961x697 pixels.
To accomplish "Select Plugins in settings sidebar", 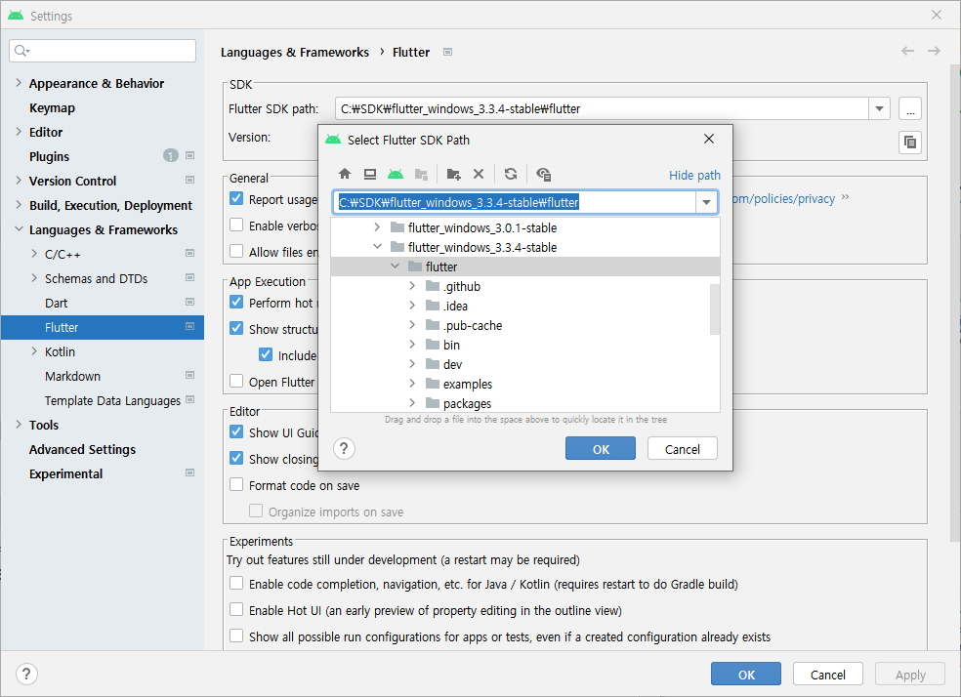I will click(x=49, y=156).
